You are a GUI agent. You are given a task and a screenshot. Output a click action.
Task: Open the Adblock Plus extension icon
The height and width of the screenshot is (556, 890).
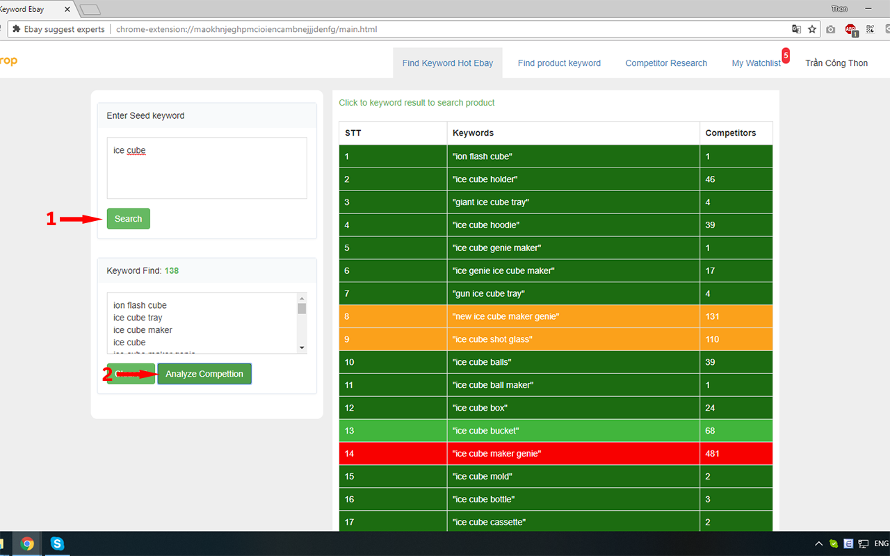tap(851, 29)
